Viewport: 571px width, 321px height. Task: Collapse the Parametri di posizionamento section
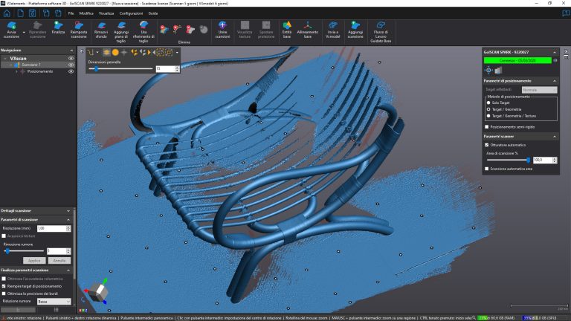[553, 80]
